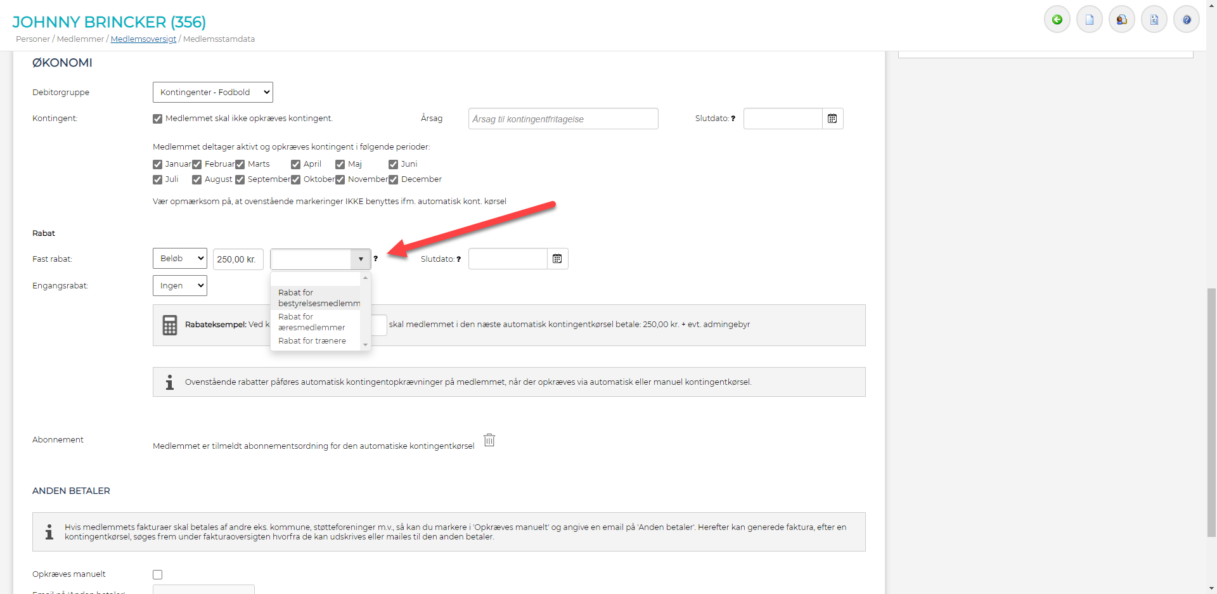Select 'Rabat for trænere' from list
Viewport: 1217px width, 594px height.
click(312, 341)
